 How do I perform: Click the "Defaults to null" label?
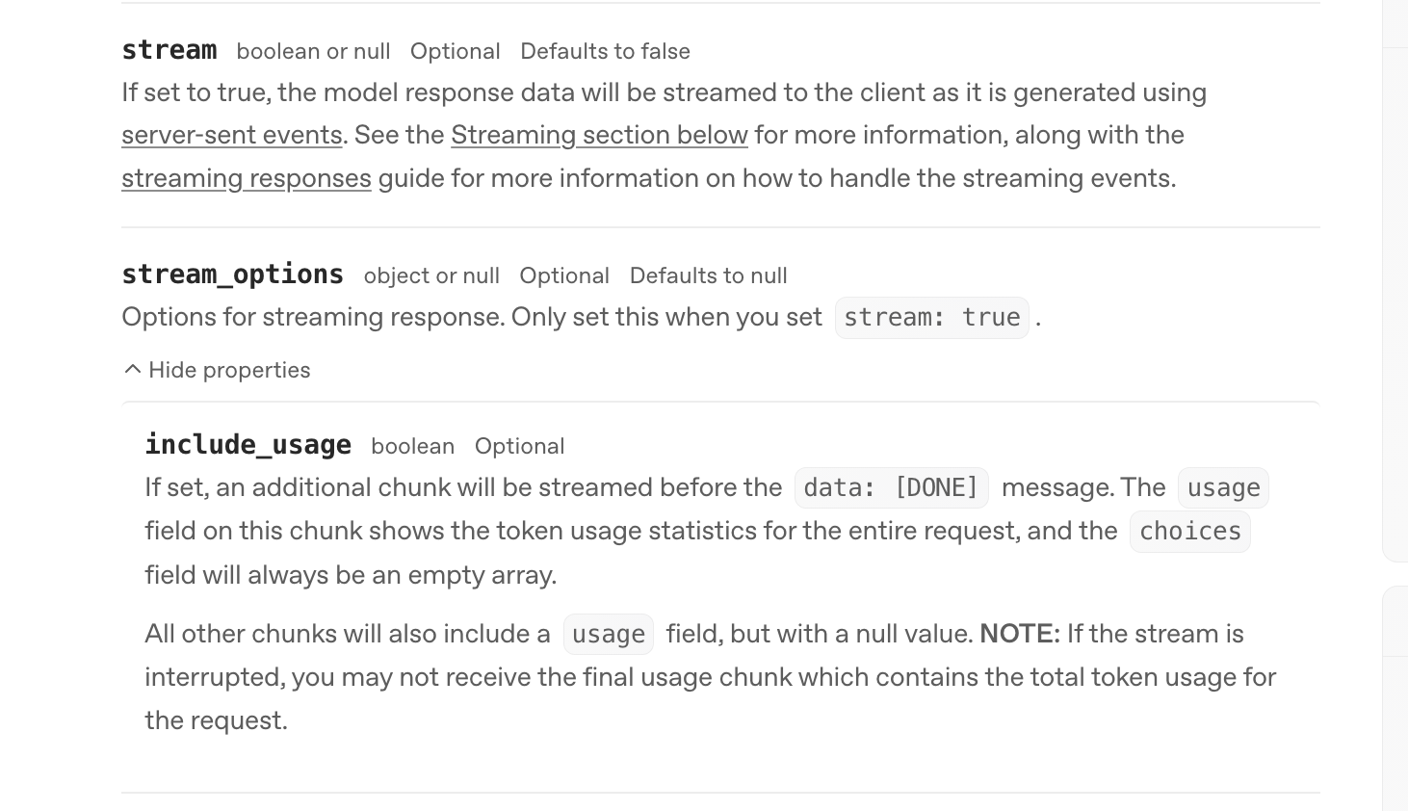708,275
